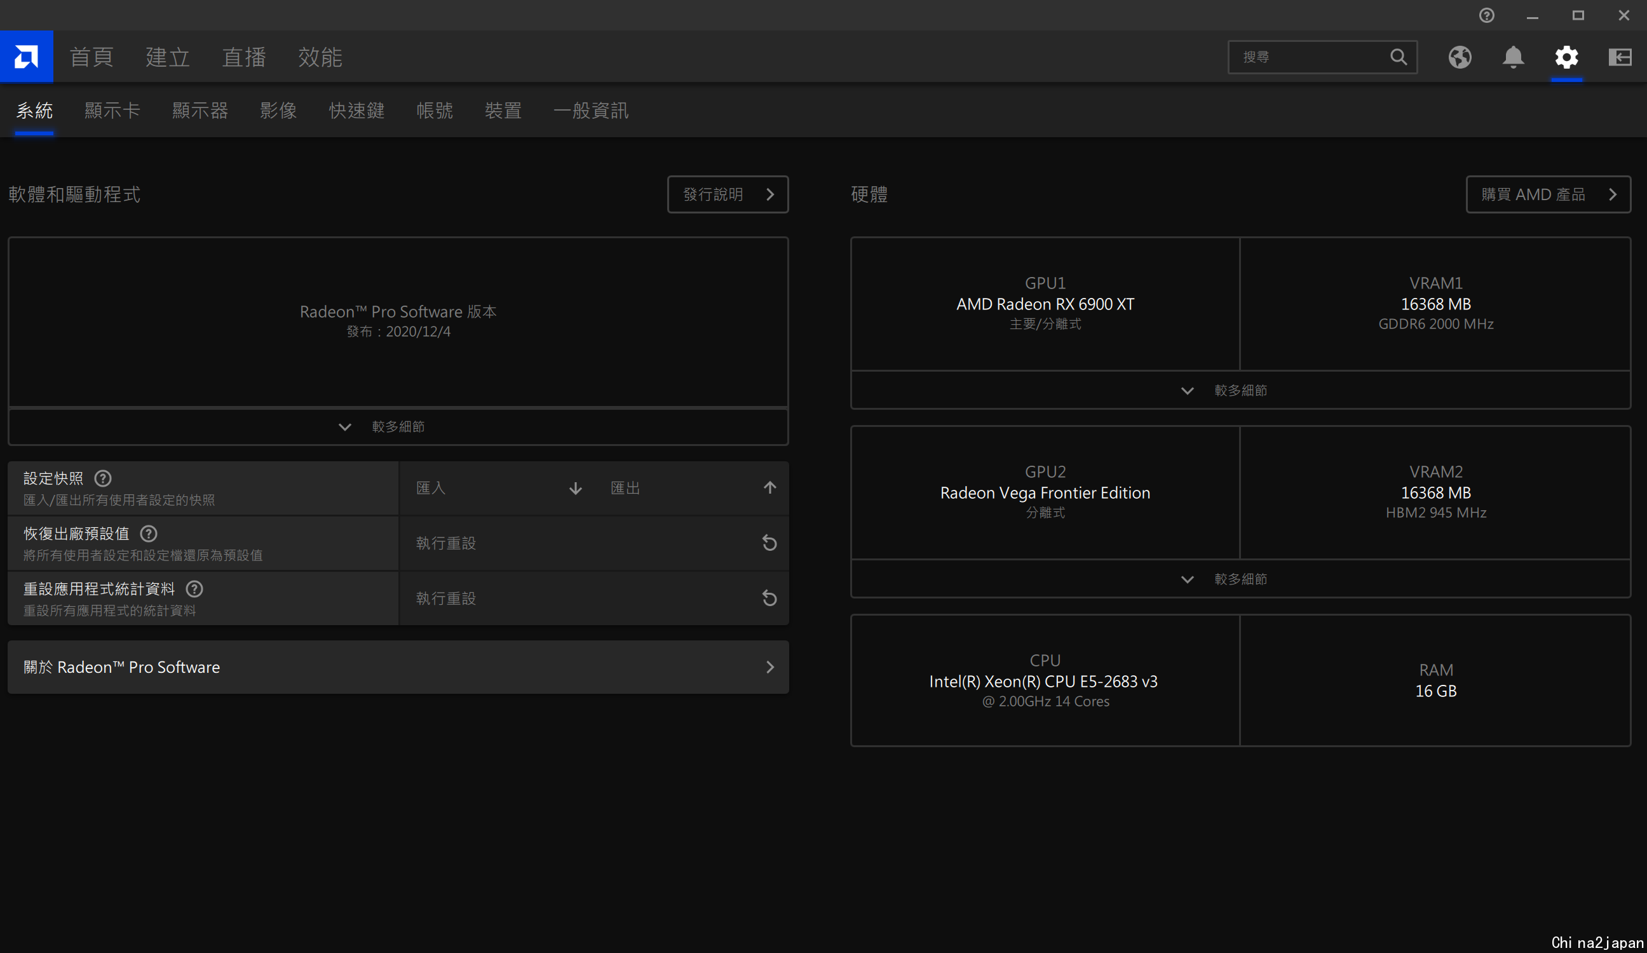Switch to the 裝置 tab
The image size is (1647, 953).
503,111
